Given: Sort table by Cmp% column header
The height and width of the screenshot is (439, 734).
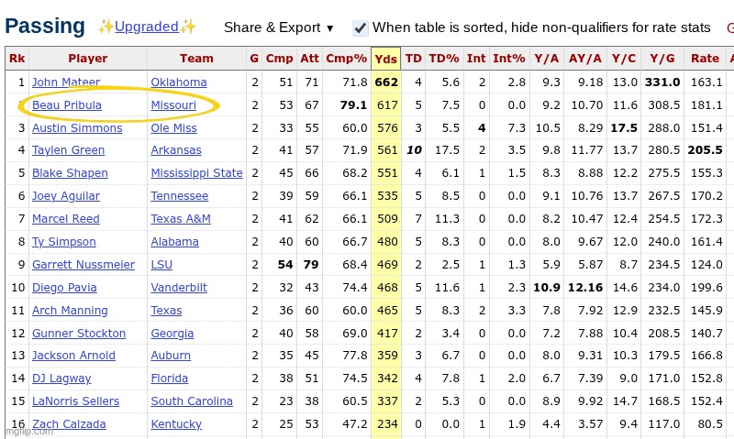Looking at the screenshot, I should point(347,59).
